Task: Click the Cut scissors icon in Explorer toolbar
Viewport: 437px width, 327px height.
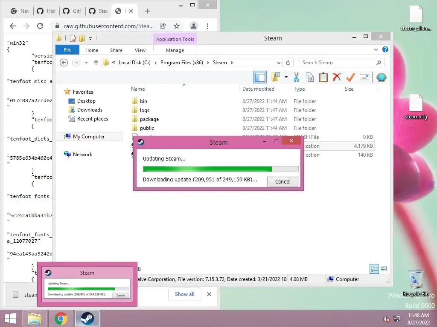Action: [x=296, y=77]
